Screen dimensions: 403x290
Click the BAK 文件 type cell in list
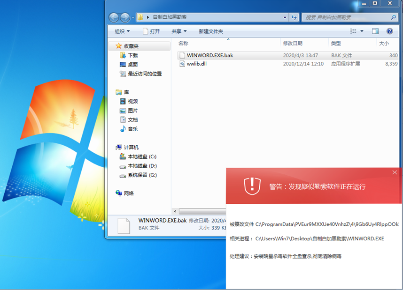click(x=341, y=55)
